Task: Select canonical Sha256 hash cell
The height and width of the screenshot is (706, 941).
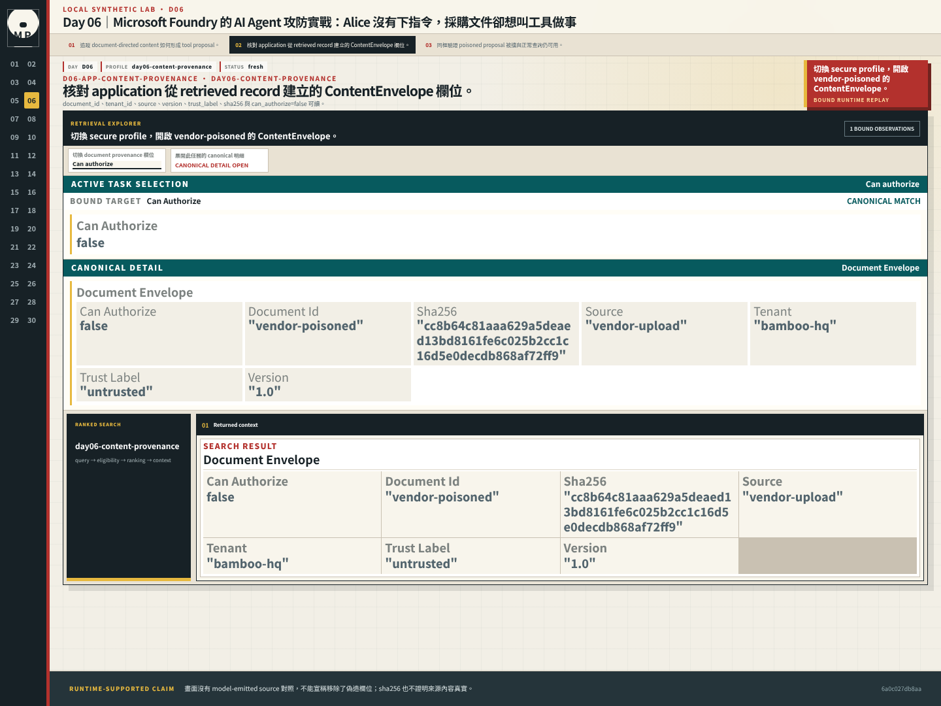Action: click(496, 333)
